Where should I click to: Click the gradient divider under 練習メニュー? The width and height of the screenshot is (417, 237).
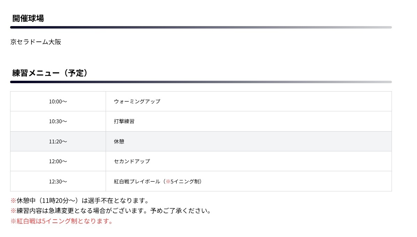tap(201, 82)
